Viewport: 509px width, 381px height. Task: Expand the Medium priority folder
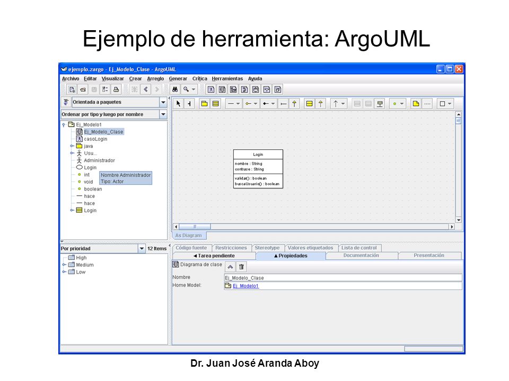(x=64, y=265)
